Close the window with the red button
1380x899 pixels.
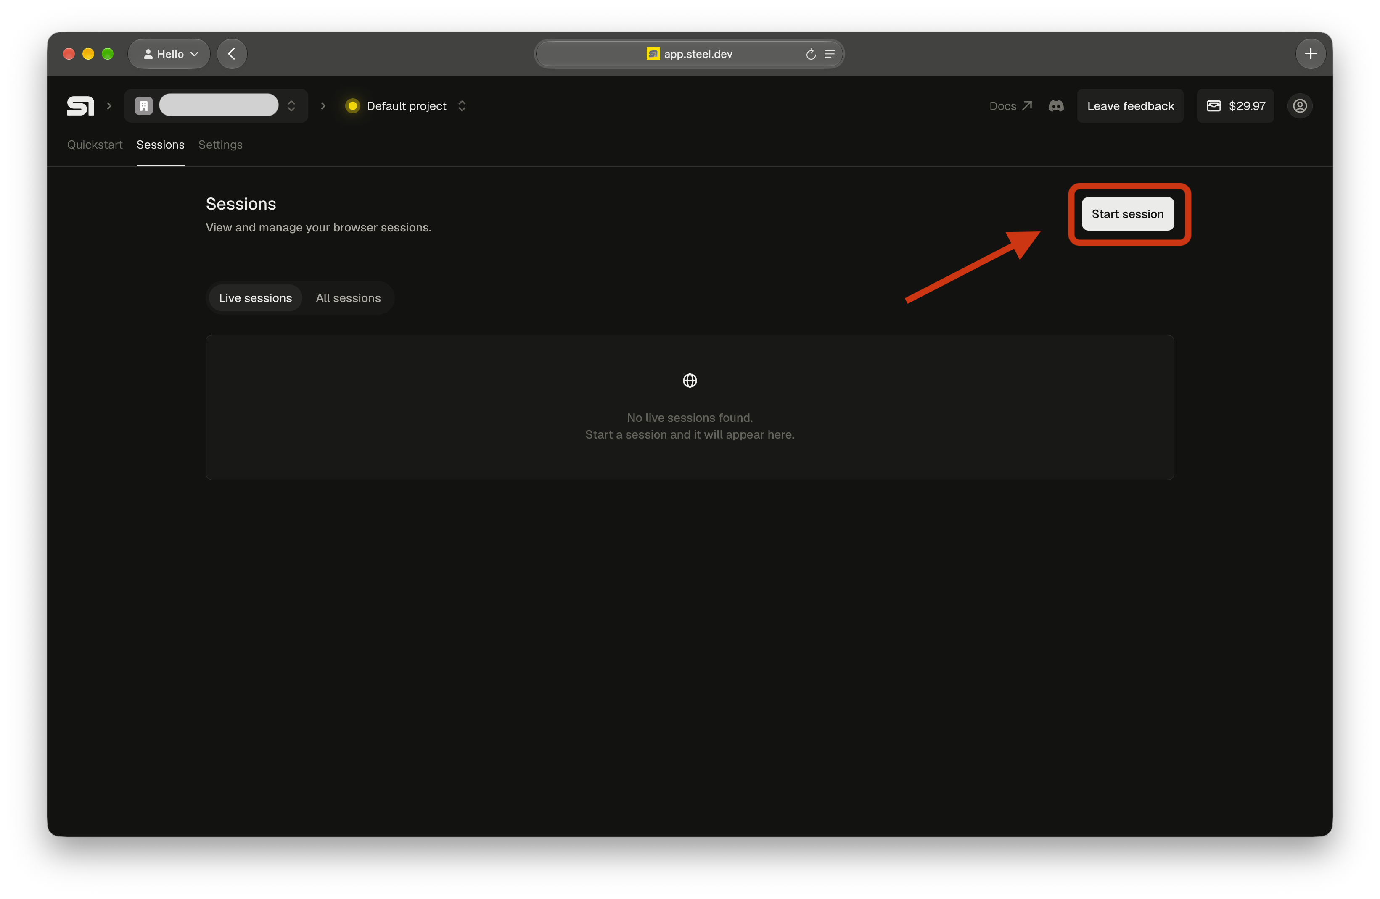pos(69,54)
